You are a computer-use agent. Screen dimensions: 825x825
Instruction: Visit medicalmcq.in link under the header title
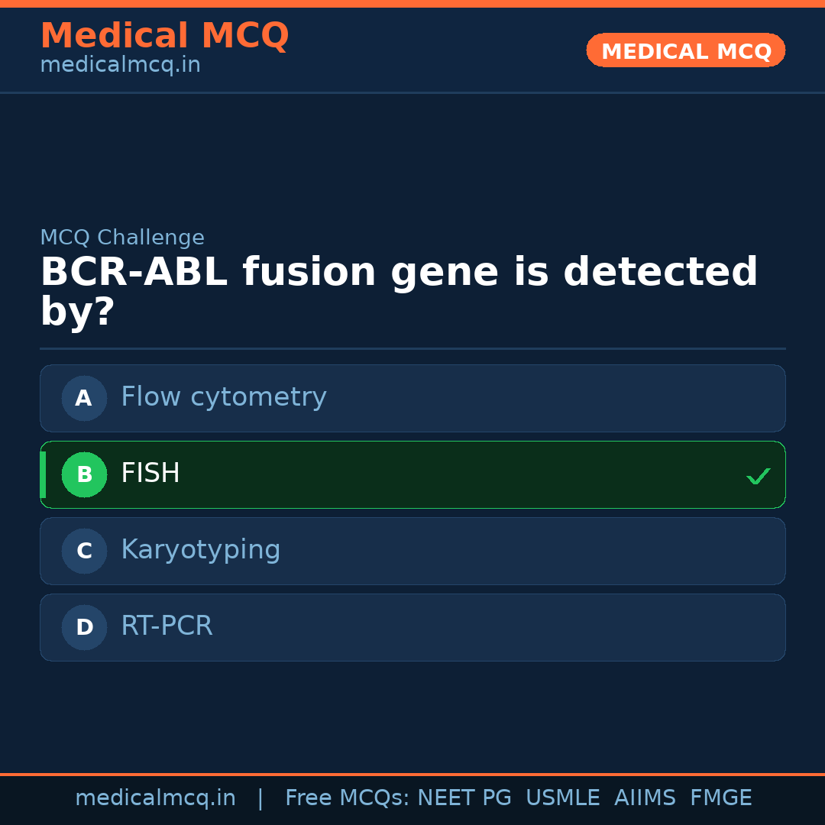tap(120, 65)
